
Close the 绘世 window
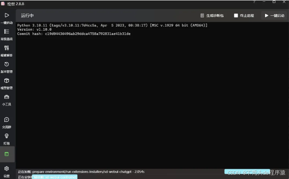click(284, 2)
